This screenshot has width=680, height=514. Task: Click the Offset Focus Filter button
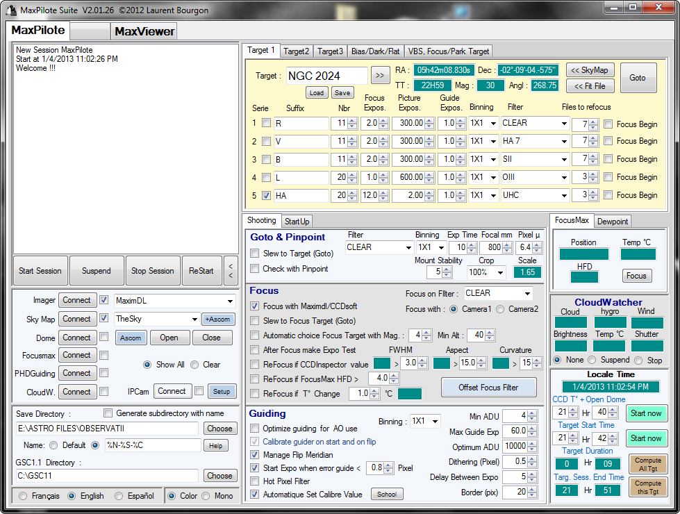pyautogui.click(x=488, y=387)
